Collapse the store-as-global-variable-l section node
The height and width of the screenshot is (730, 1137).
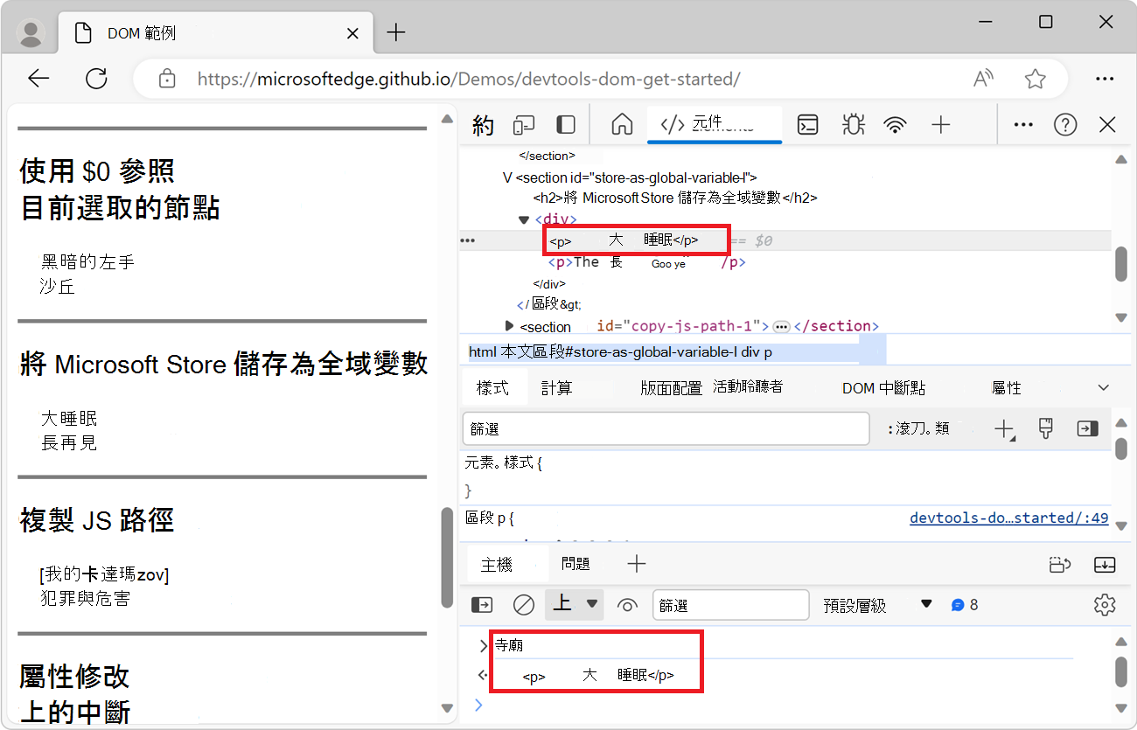click(506, 177)
